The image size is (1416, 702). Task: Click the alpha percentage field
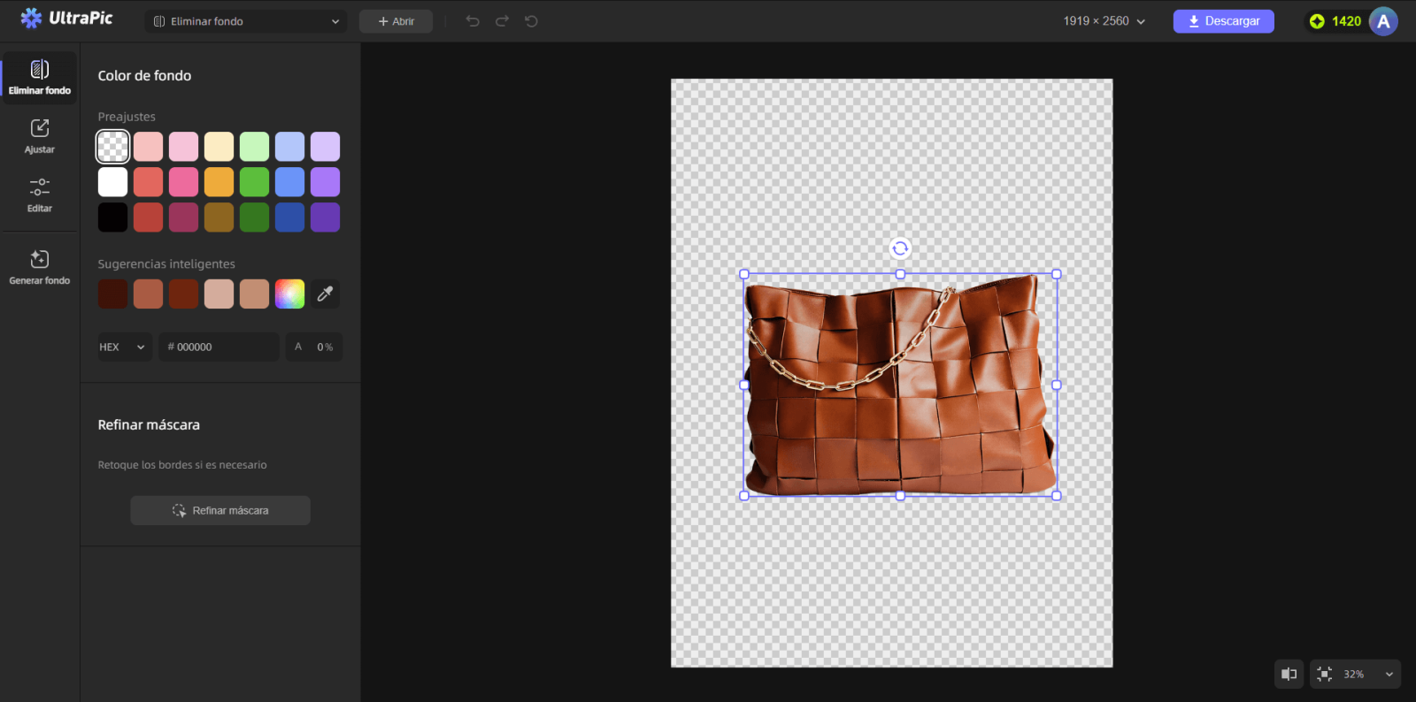pos(314,347)
